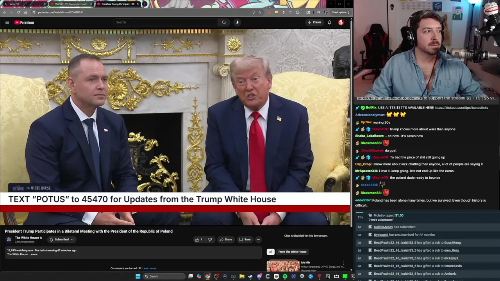The image size is (500, 281).
Task: Click chat username MrSpecterXIII
Action: coord(366,171)
